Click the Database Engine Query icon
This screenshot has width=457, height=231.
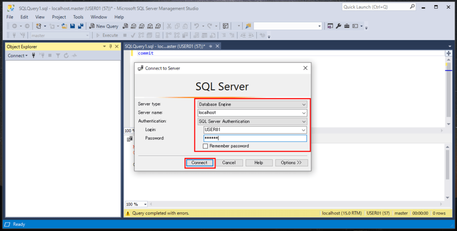point(125,26)
